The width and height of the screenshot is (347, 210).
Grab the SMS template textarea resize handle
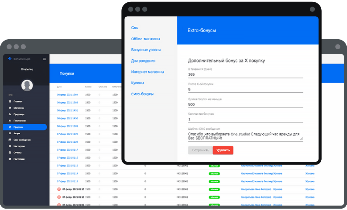click(302, 139)
